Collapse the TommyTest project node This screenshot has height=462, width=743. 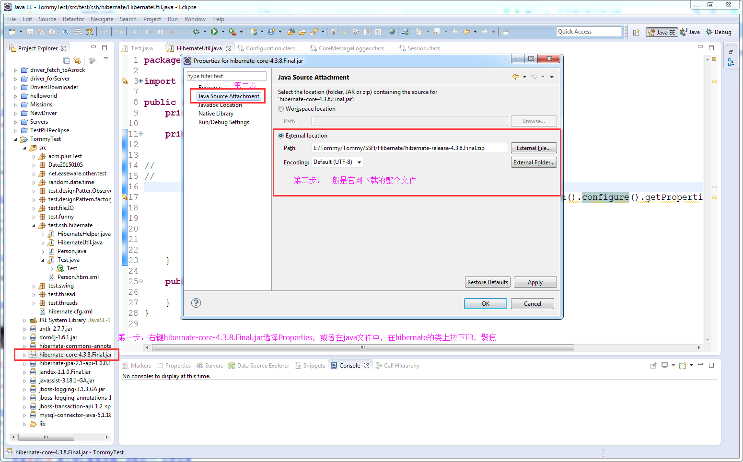(15, 139)
